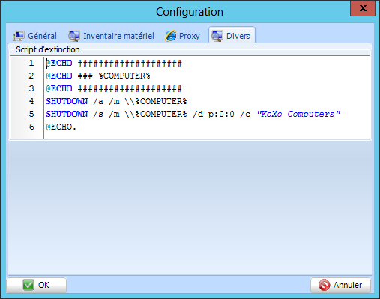Image resolution: width=380 pixels, height=299 pixels.
Task: Close the Configuration dialog window
Action: pyautogui.click(x=363, y=8)
